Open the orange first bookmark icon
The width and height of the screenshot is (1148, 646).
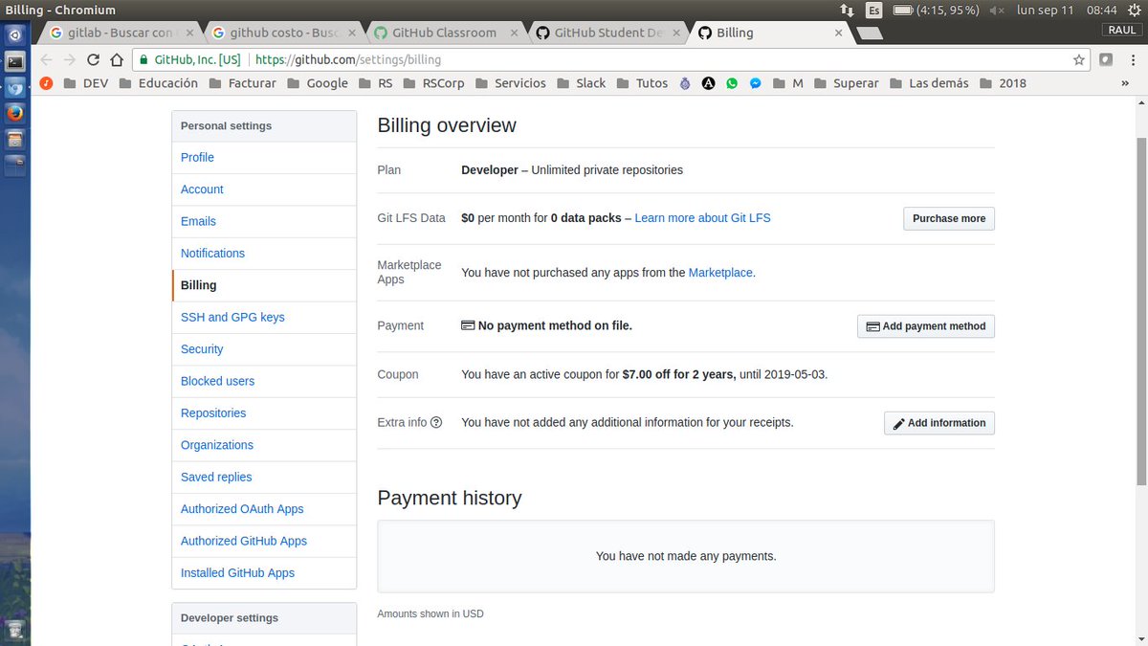tap(45, 83)
